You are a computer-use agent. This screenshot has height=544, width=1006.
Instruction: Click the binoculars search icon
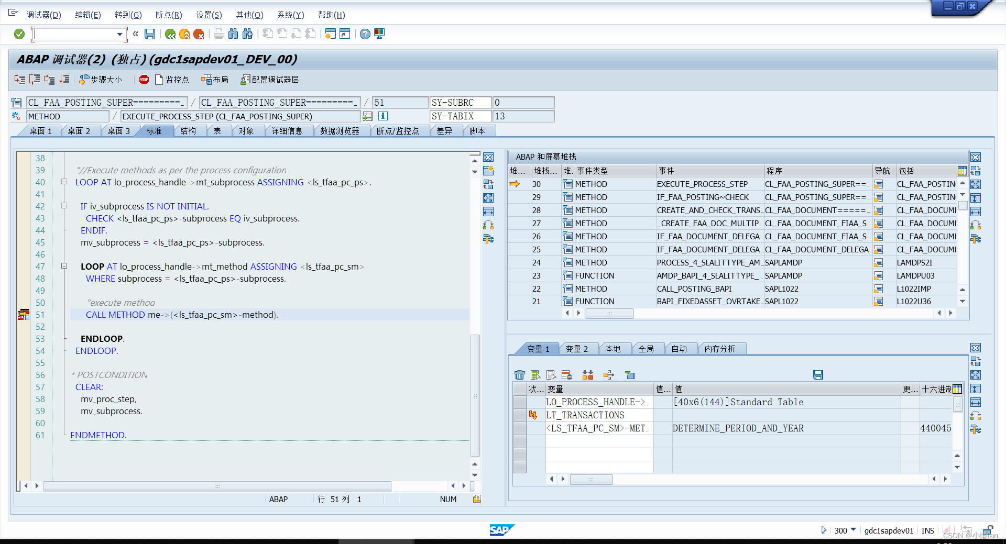[x=233, y=34]
